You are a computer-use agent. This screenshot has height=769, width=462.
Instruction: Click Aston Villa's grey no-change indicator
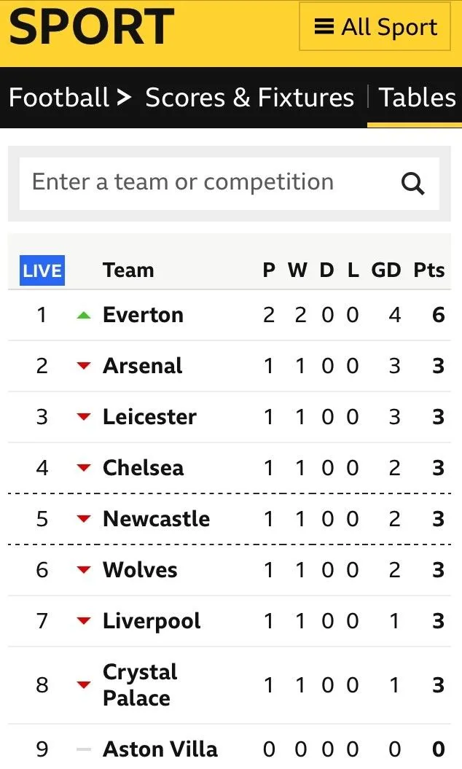(85, 749)
